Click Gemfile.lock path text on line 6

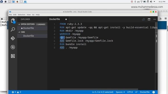click(x=99, y=41)
